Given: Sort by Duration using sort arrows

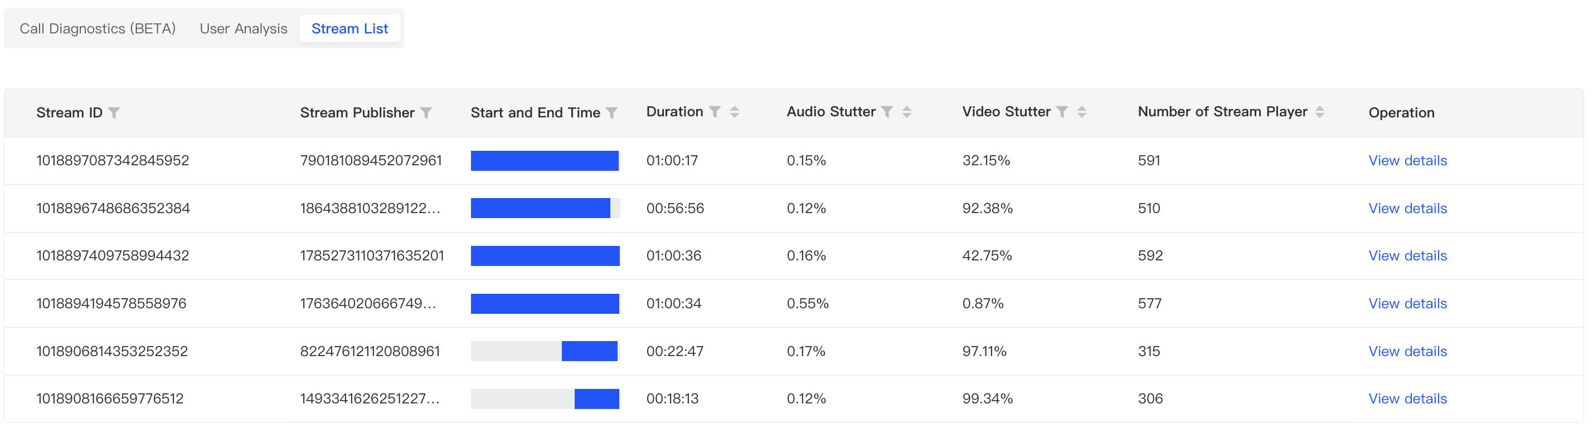Looking at the screenshot, I should 735,112.
